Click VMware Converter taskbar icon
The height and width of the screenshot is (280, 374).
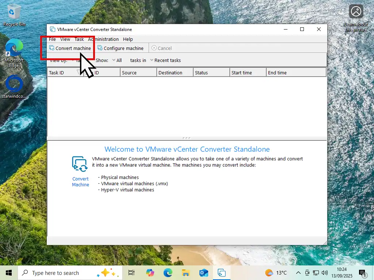(222, 273)
